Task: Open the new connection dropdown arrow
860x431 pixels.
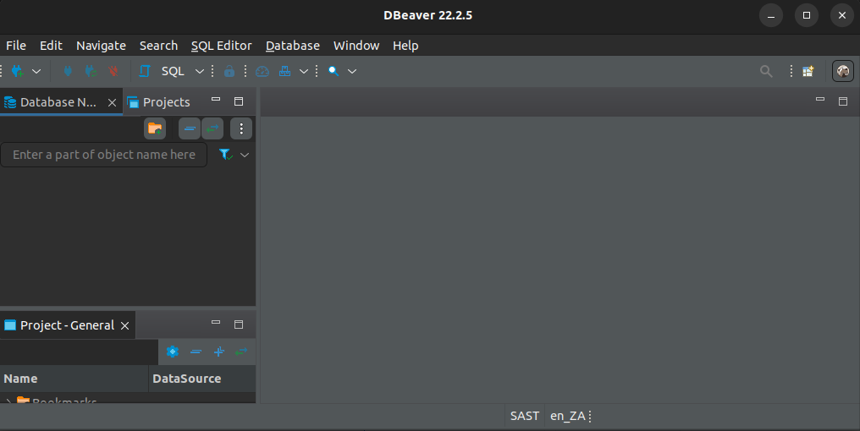Action: click(36, 71)
